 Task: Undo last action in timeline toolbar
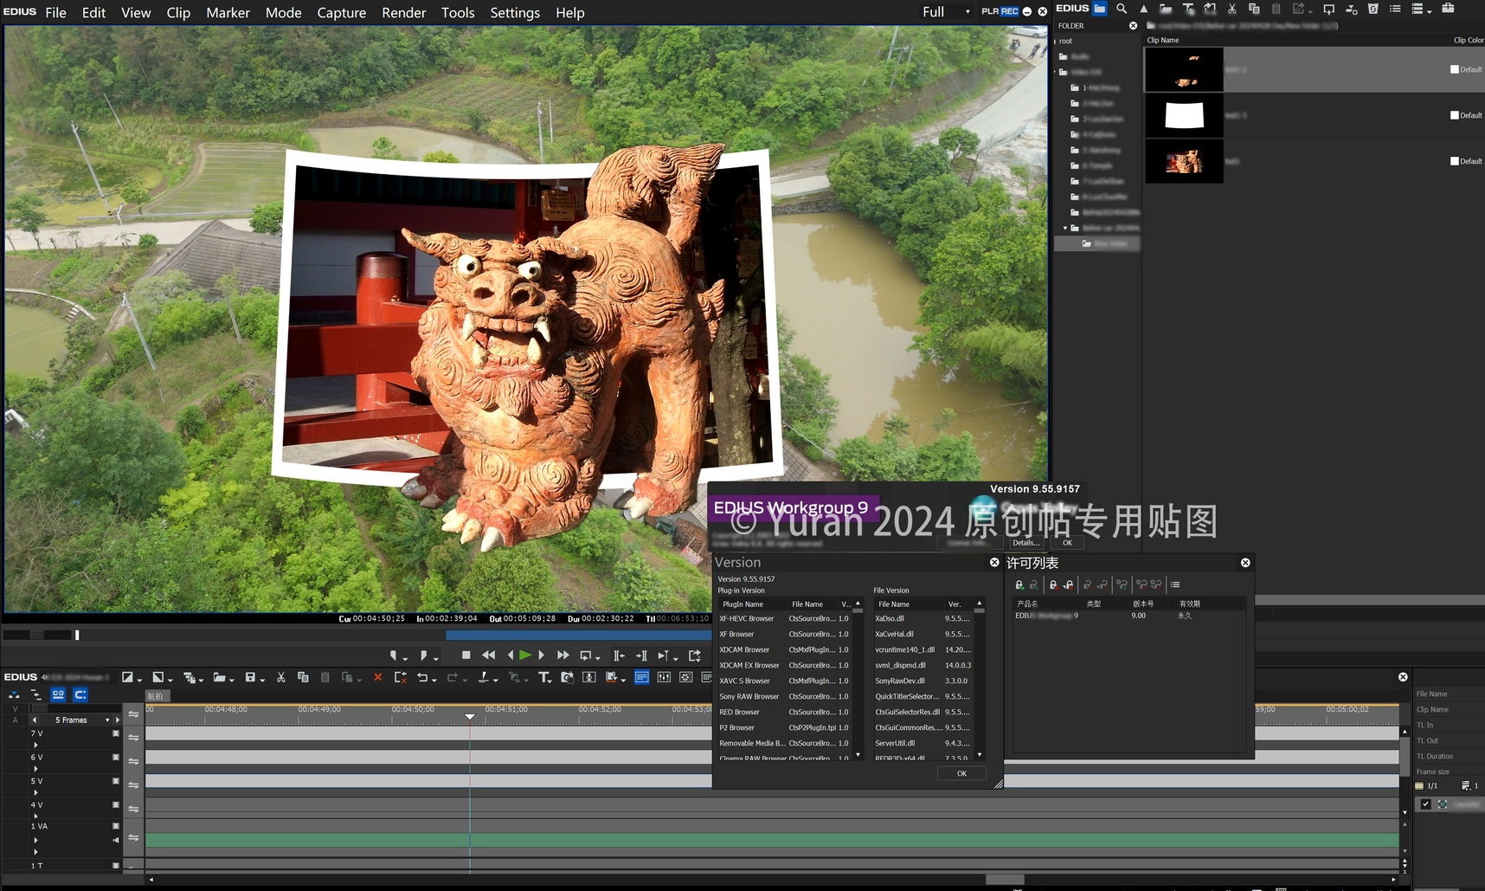[421, 677]
